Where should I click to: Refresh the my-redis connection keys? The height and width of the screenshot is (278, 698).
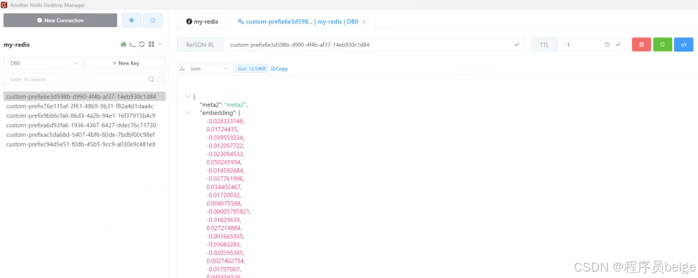pos(142,45)
